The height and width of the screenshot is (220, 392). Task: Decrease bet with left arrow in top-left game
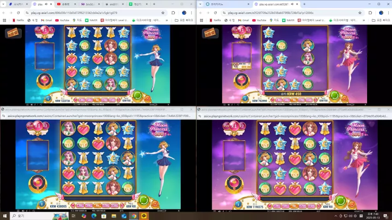point(76,100)
